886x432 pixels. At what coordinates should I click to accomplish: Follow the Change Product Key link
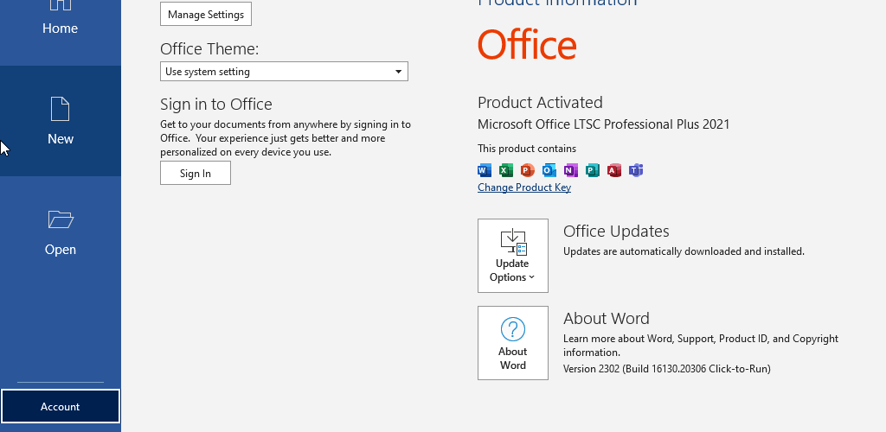tap(523, 187)
